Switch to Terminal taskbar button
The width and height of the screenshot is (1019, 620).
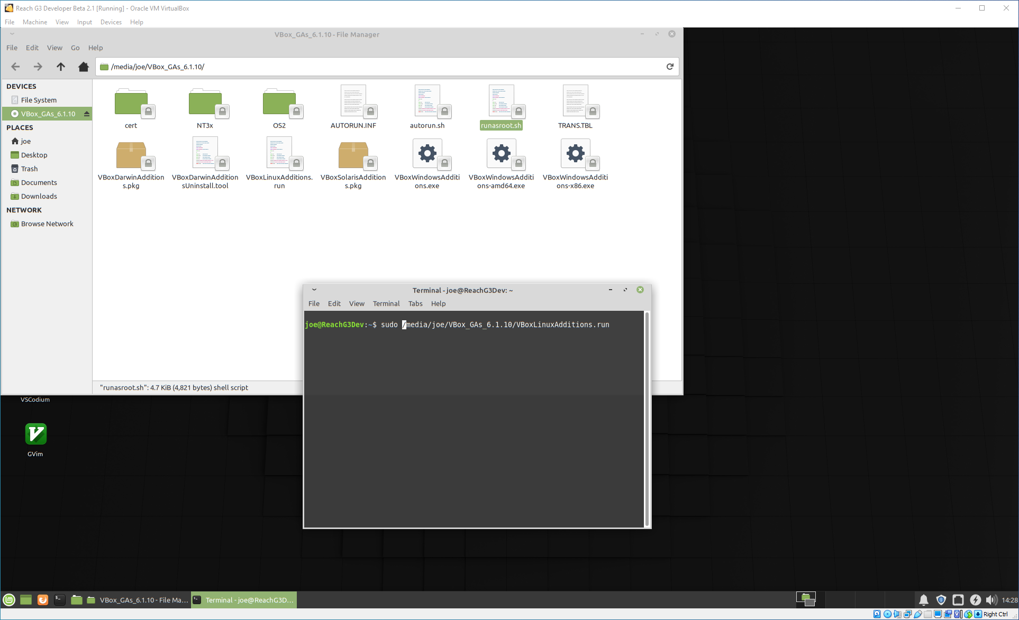pos(243,600)
